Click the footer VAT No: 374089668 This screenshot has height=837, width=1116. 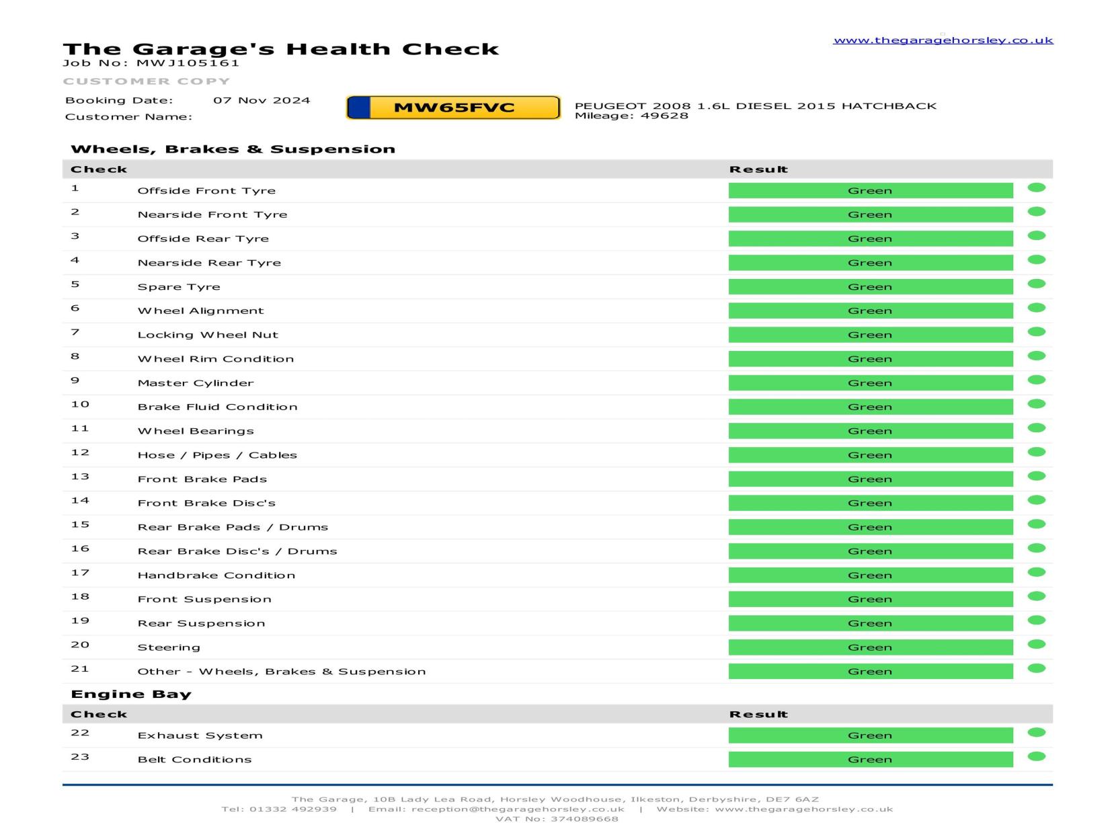pyautogui.click(x=557, y=819)
